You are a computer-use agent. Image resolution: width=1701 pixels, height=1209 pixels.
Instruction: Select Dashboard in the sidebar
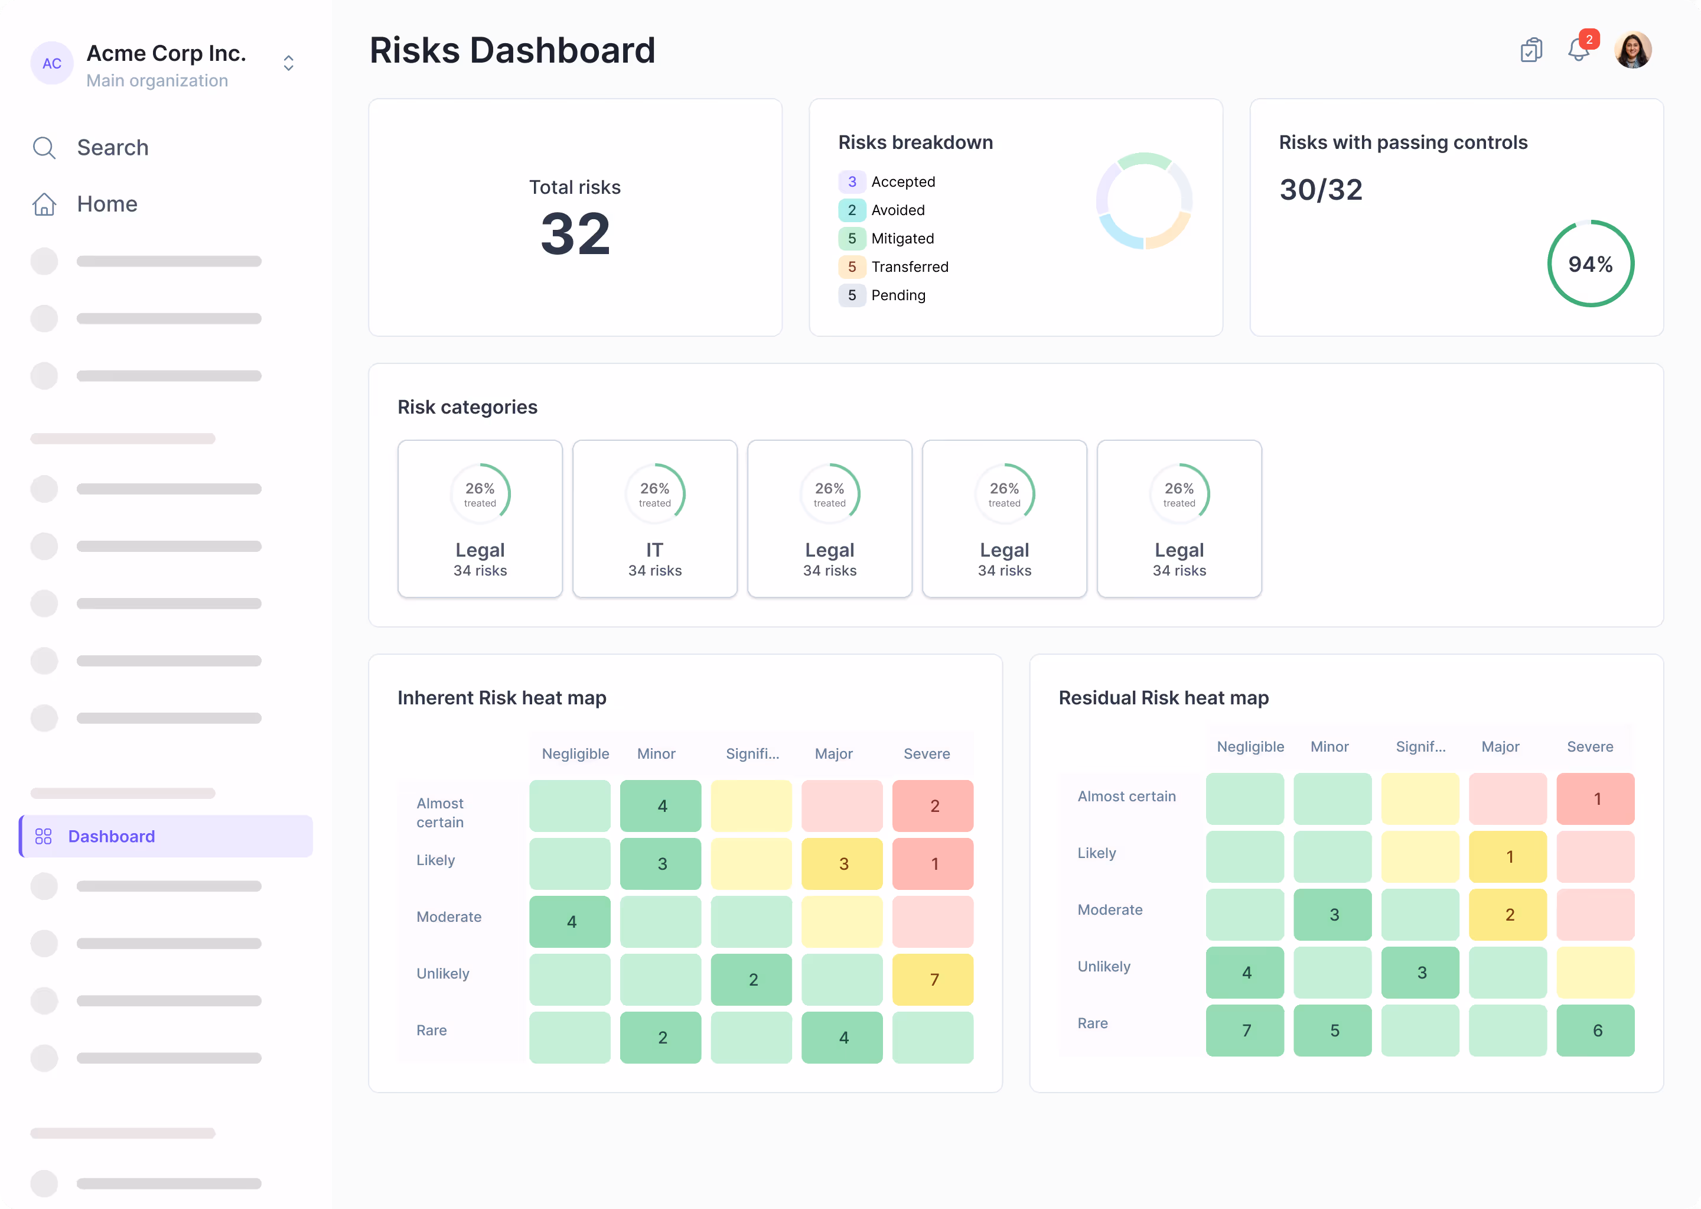112,836
